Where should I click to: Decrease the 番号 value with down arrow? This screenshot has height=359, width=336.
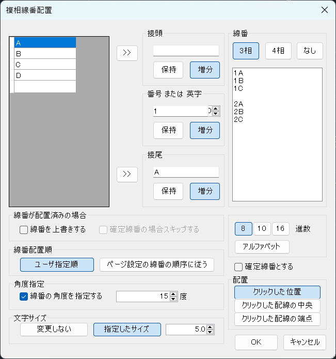pos(216,114)
